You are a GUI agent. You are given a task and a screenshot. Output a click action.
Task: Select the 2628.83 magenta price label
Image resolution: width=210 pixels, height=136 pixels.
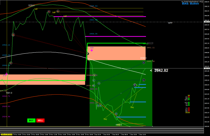coord(6,106)
